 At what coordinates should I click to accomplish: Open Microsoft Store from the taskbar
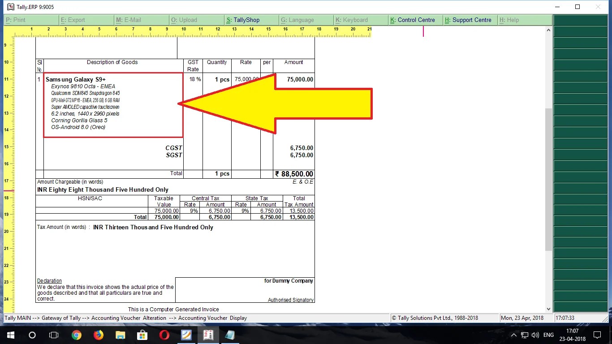(x=142, y=335)
